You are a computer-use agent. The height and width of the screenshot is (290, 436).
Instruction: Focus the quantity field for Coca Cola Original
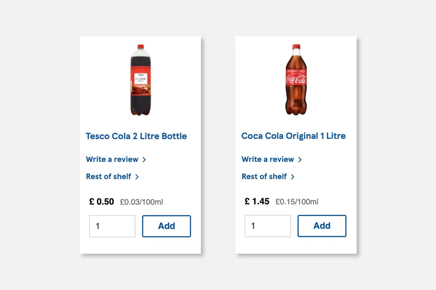[268, 226]
